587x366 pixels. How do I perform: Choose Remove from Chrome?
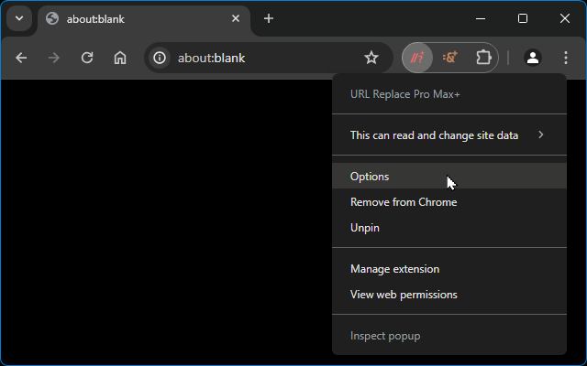coord(449,201)
